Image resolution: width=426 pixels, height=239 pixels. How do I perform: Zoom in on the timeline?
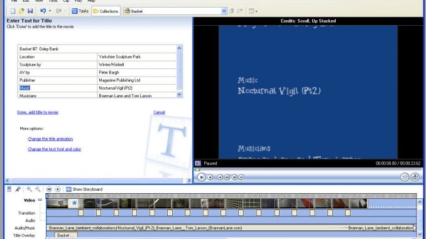coord(29,189)
